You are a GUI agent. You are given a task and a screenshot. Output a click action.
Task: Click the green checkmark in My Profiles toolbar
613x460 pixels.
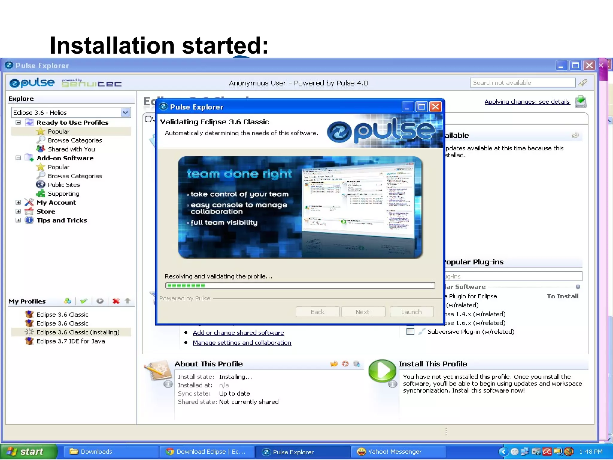coord(84,301)
